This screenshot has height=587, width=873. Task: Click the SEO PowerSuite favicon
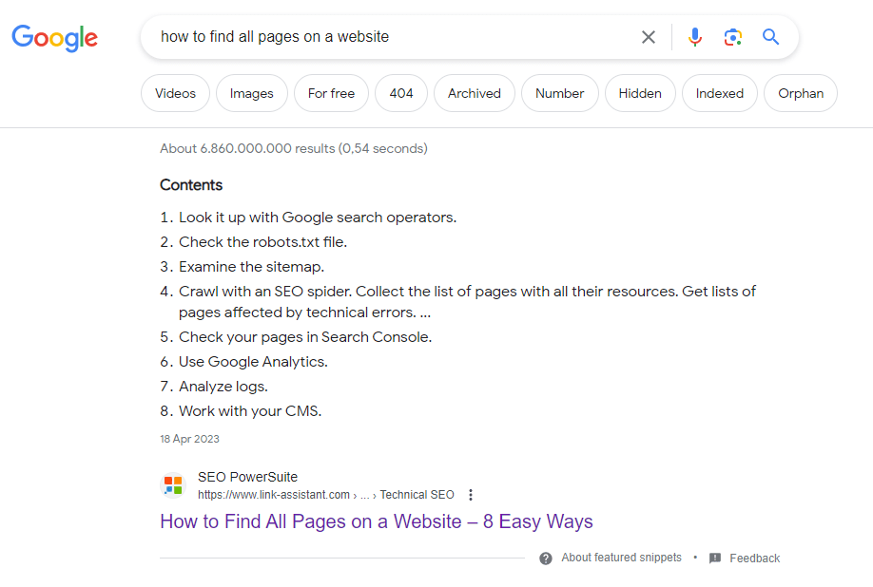[173, 485]
